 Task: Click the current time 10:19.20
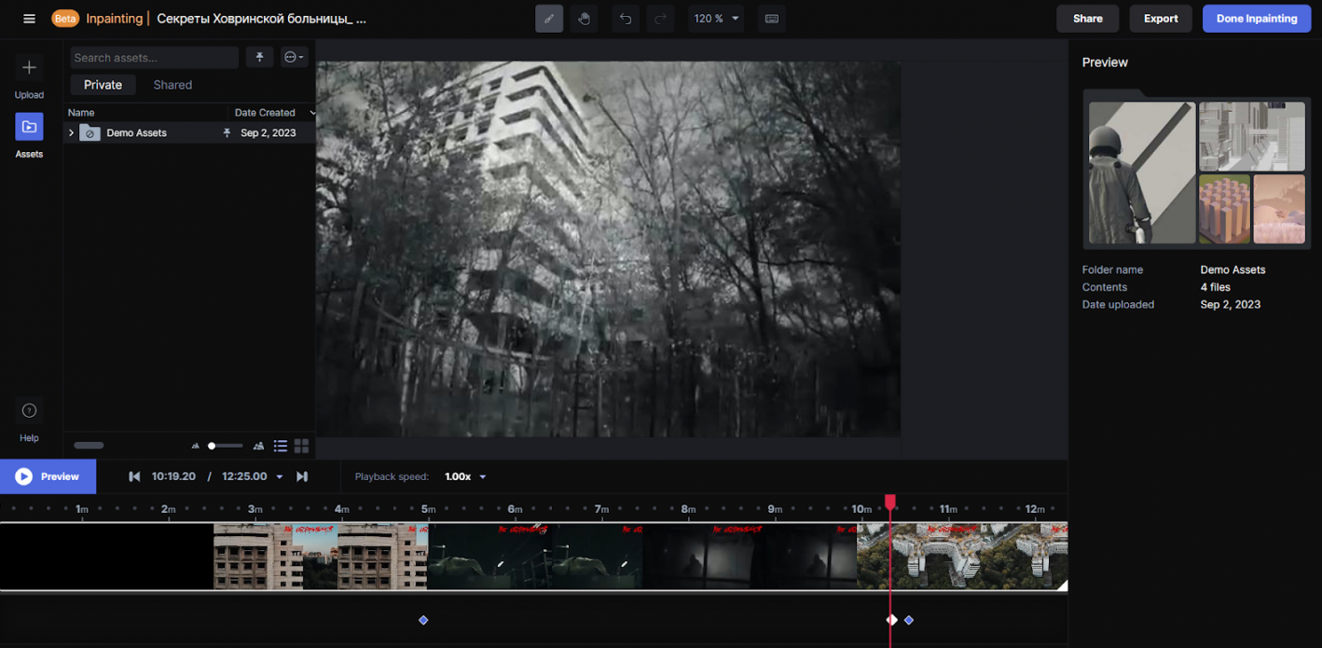(x=173, y=476)
